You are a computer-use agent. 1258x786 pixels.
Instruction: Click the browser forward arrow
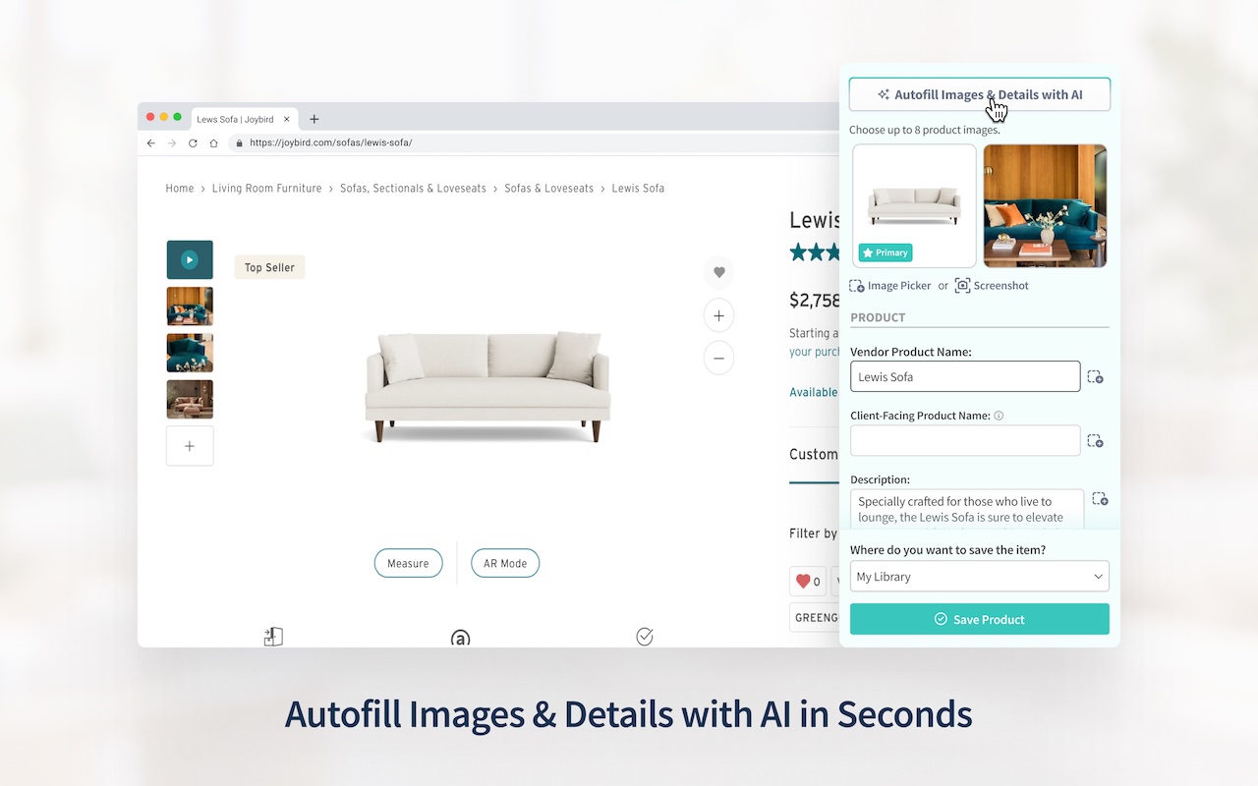point(172,142)
